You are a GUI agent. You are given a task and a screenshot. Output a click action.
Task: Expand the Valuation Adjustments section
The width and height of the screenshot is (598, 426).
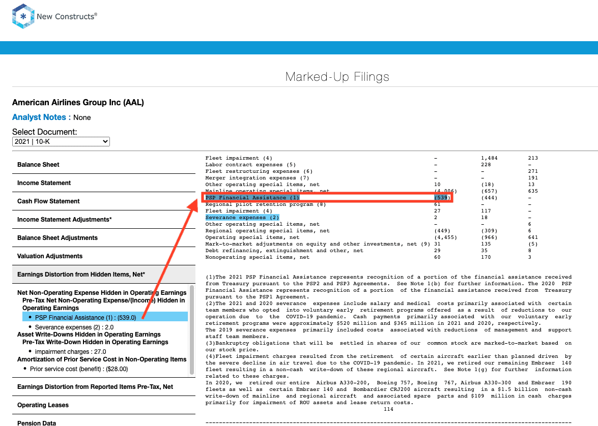(104, 256)
